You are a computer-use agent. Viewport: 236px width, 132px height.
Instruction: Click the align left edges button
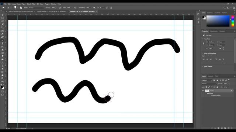point(204,59)
